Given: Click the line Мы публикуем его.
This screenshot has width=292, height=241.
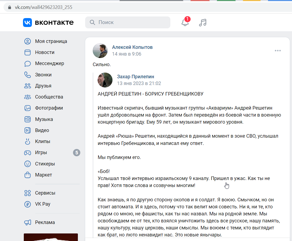Looking at the screenshot, I should click(x=119, y=157).
